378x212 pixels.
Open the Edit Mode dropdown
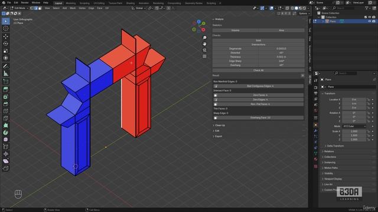(x=19, y=8)
